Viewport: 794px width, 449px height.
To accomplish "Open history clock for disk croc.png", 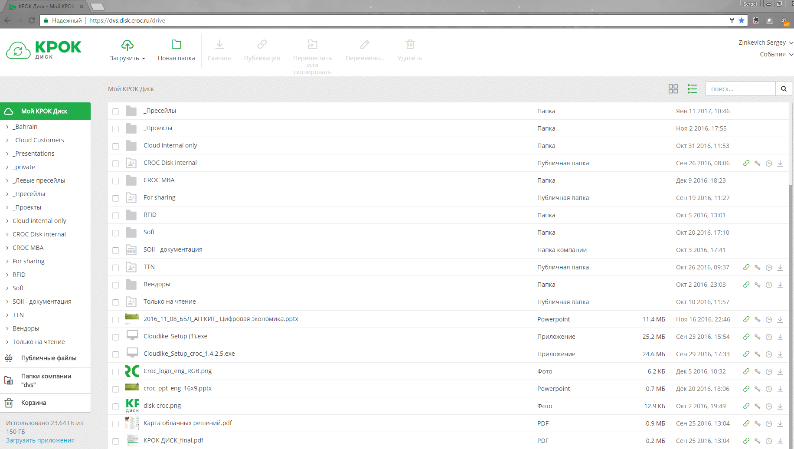I will coord(769,406).
